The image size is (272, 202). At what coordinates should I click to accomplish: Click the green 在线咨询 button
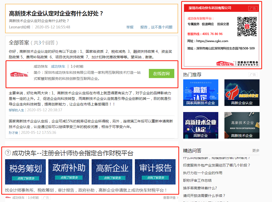pos(161,74)
